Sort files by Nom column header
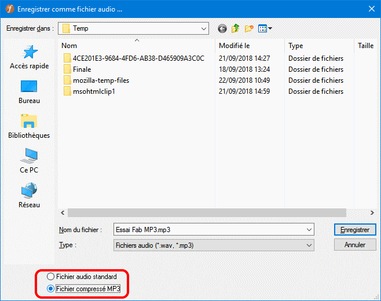 (x=137, y=46)
